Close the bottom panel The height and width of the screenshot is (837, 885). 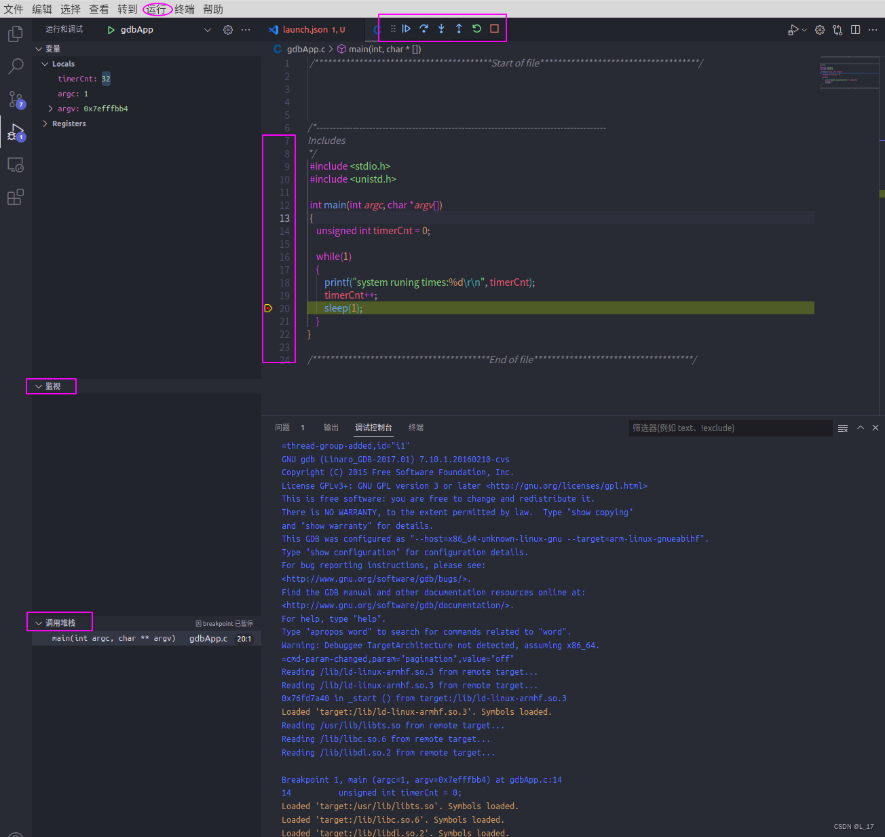[875, 428]
